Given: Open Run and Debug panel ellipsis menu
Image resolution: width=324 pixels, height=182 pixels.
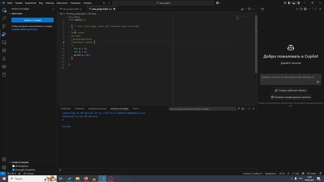Looking at the screenshot, I should click(53, 9).
